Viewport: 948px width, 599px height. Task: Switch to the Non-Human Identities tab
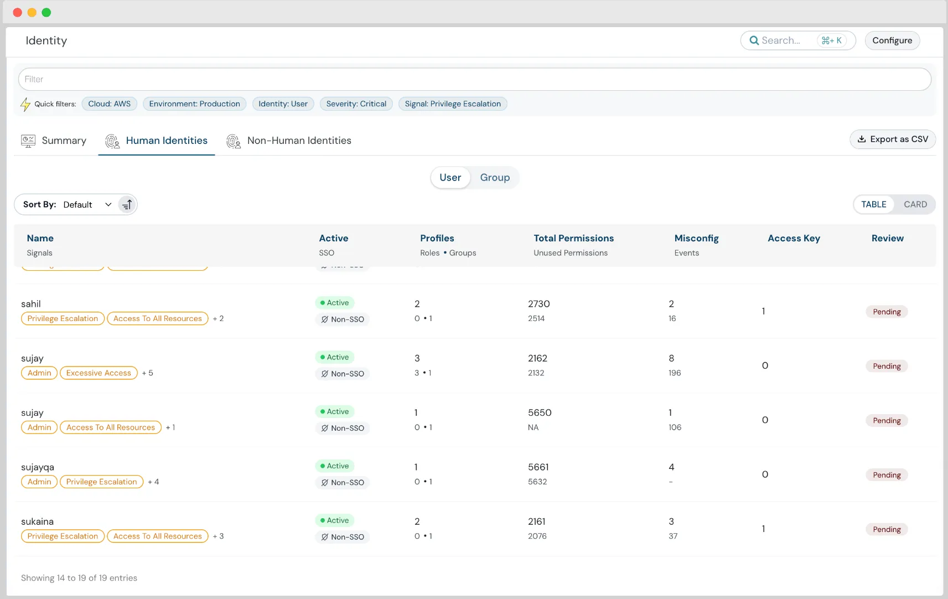299,141
